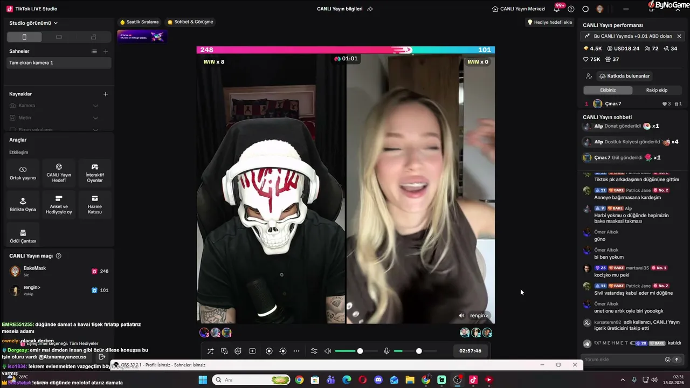The width and height of the screenshot is (690, 388).
Task: Click the 02:57:46 live duration timer
Action: 471,351
